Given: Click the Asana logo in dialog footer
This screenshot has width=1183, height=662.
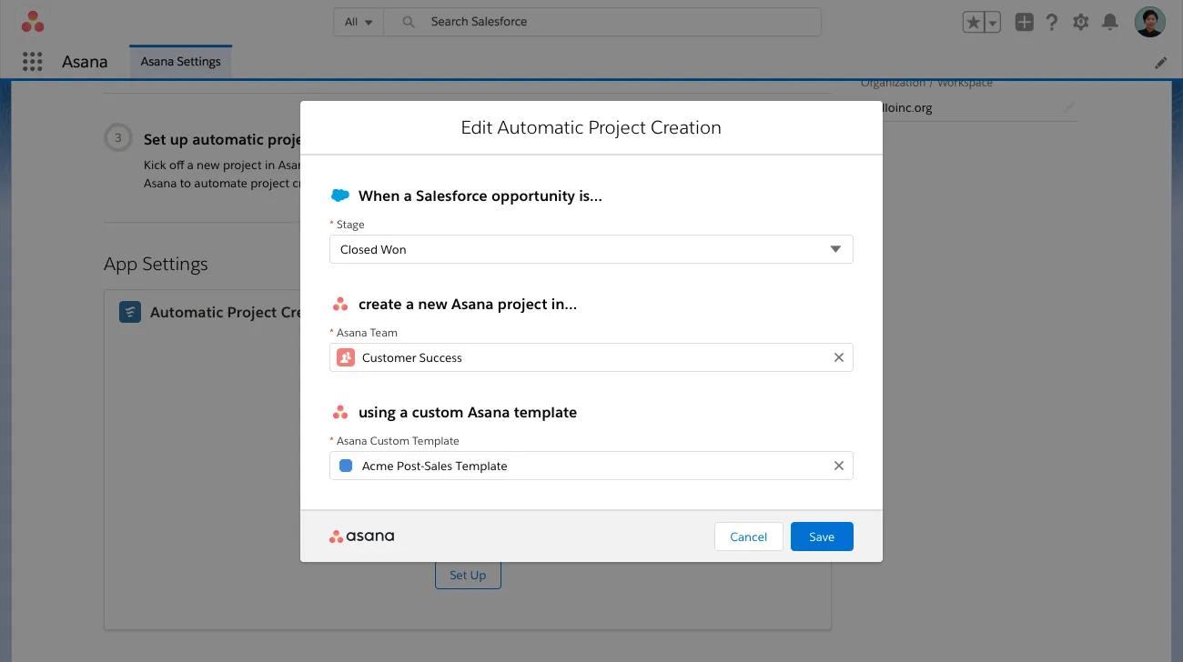Looking at the screenshot, I should pos(361,536).
